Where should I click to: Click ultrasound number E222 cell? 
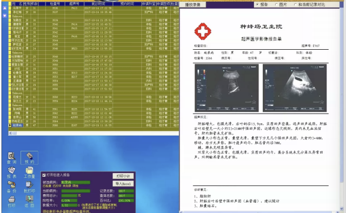pos(74,113)
